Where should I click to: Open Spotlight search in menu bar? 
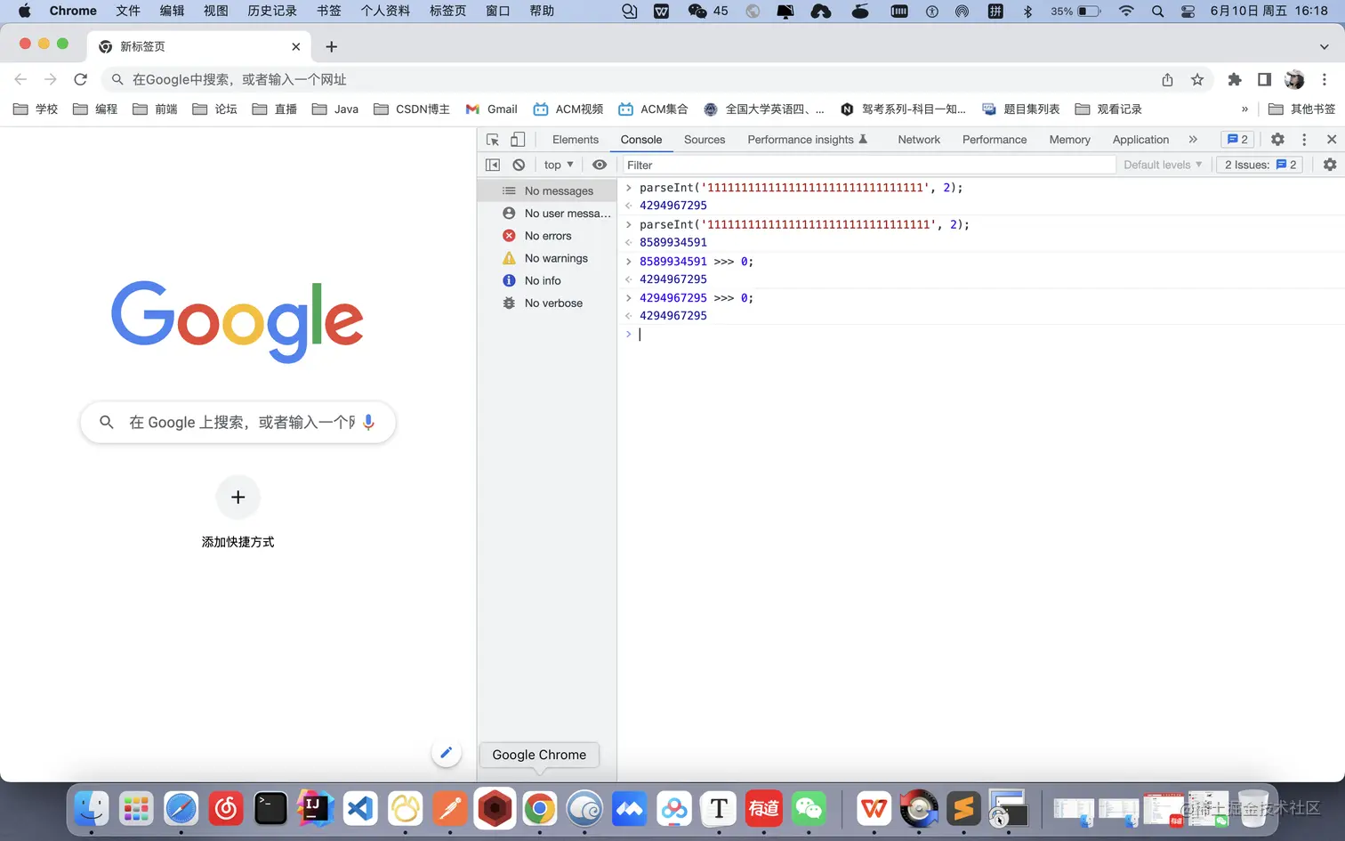pyautogui.click(x=1157, y=11)
